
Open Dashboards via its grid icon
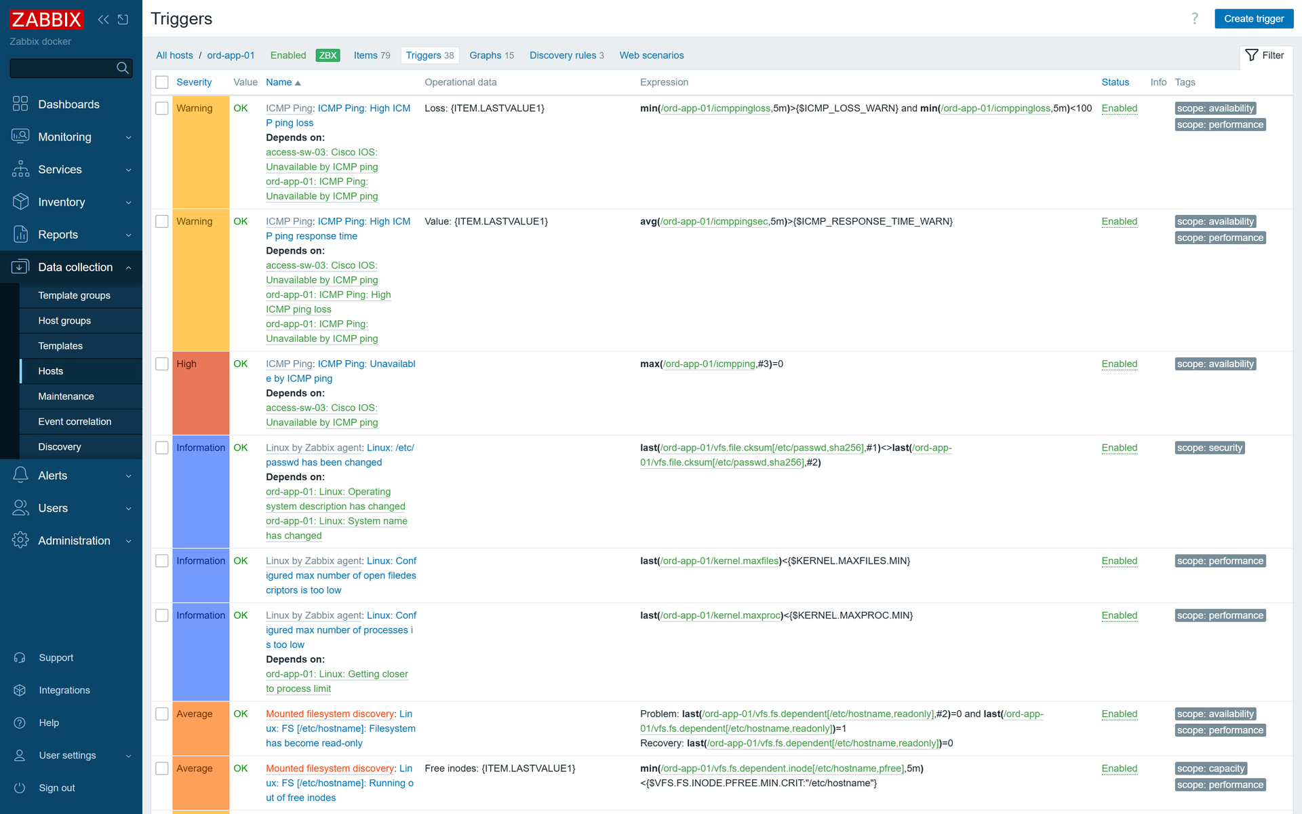pos(20,104)
